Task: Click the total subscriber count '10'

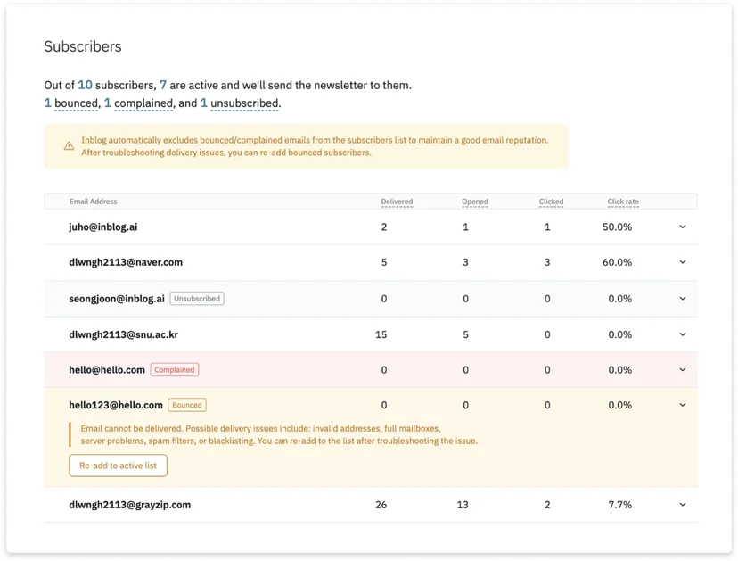Action: point(85,85)
